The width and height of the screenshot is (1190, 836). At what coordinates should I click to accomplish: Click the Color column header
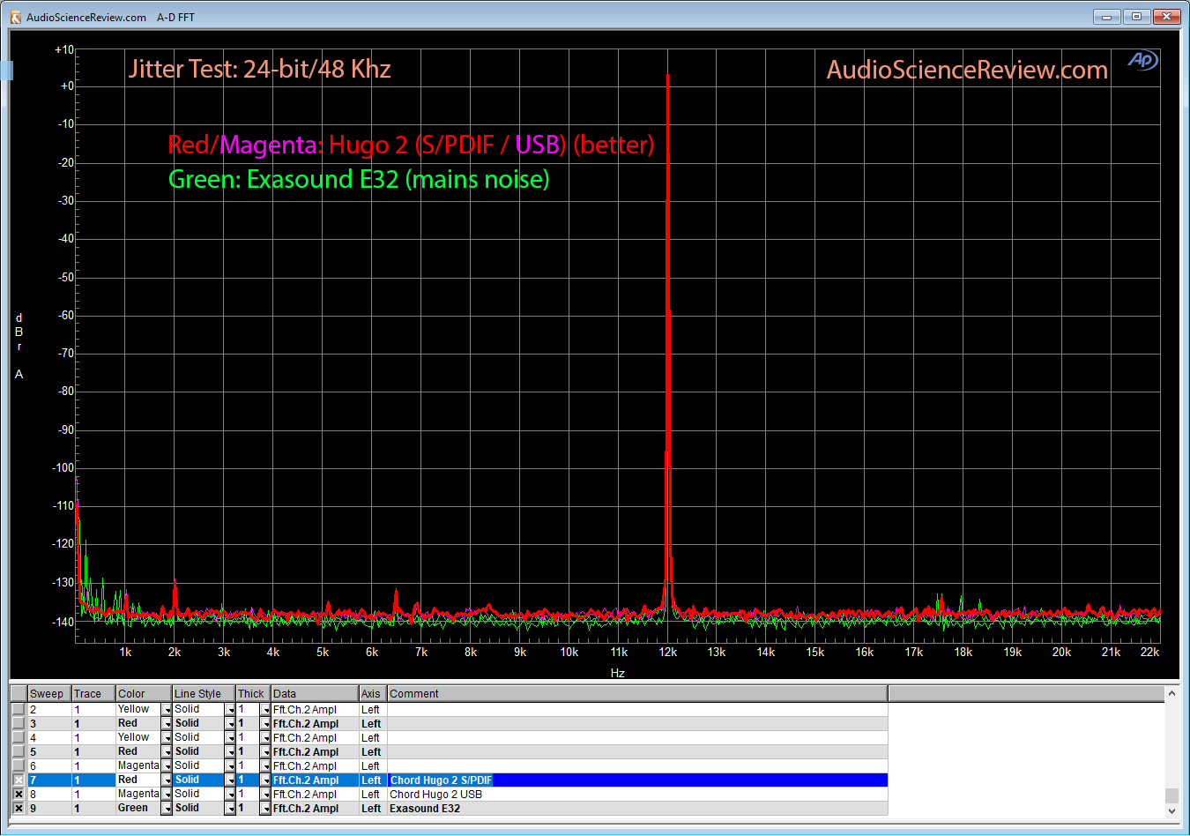click(144, 694)
